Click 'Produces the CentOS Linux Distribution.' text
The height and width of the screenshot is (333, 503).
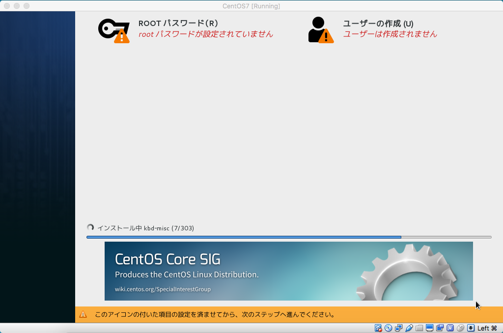[187, 275]
